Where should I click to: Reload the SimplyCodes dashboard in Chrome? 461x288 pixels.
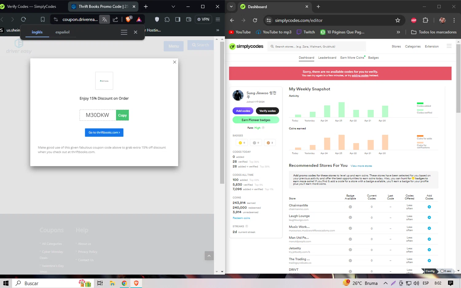tap(255, 20)
